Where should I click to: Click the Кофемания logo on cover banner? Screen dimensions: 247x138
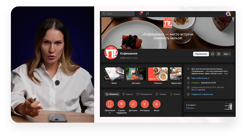click(168, 23)
